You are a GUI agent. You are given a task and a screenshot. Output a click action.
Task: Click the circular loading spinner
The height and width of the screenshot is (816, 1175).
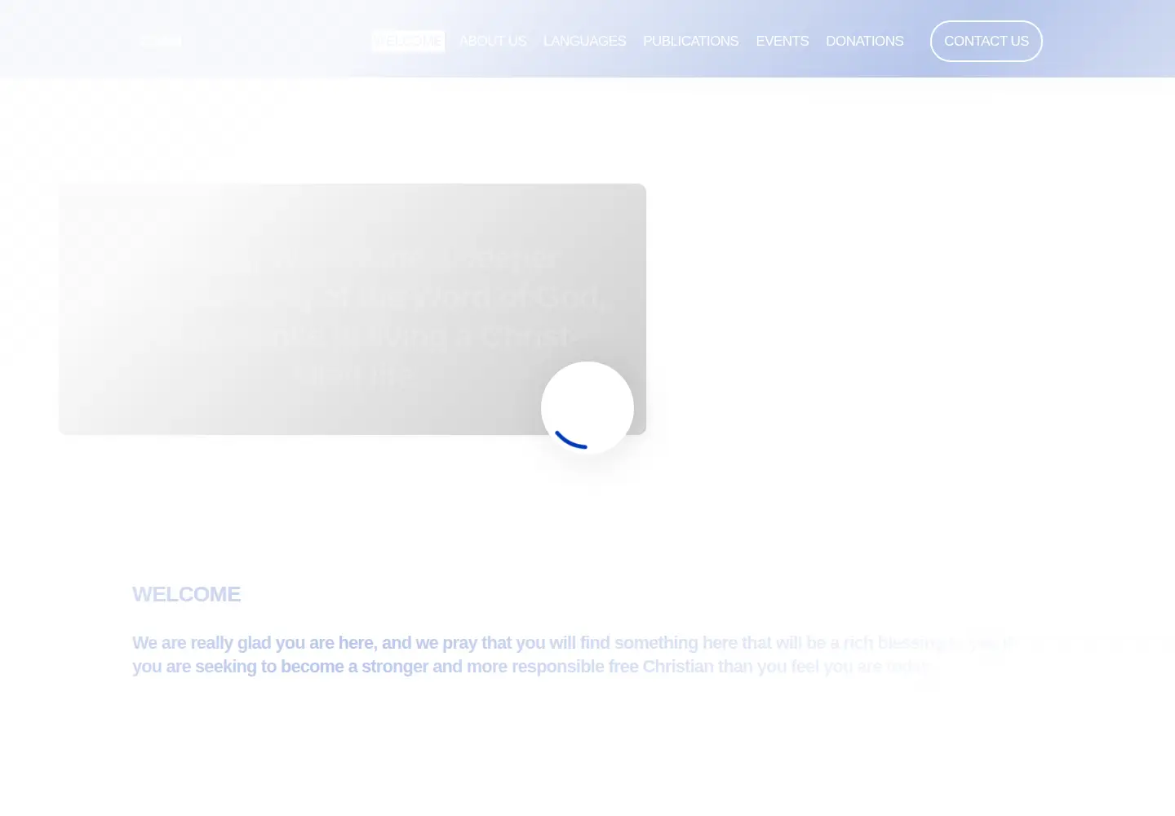(x=587, y=408)
